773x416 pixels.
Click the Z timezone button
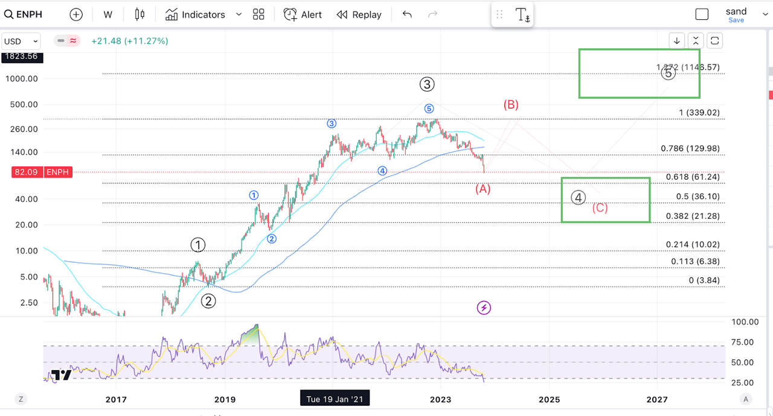21,399
